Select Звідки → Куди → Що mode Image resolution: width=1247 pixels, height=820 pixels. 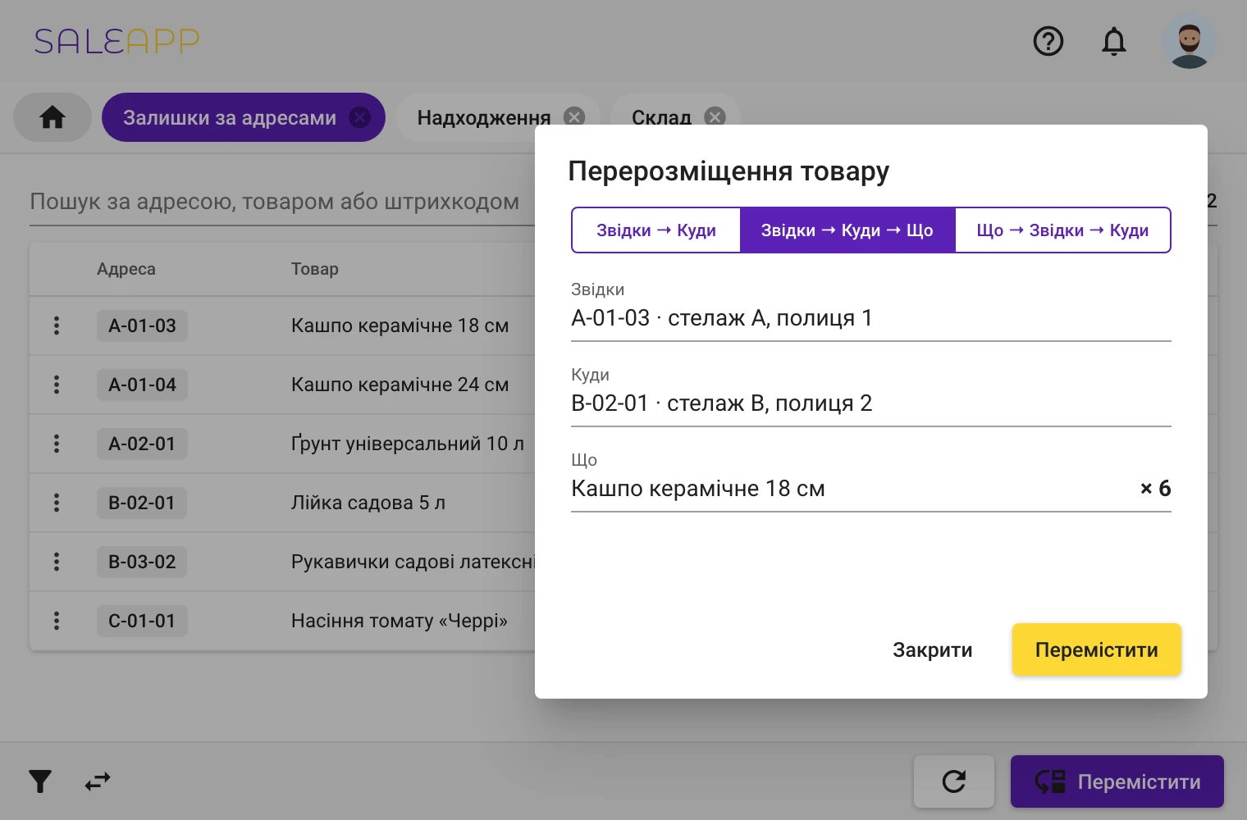847,230
